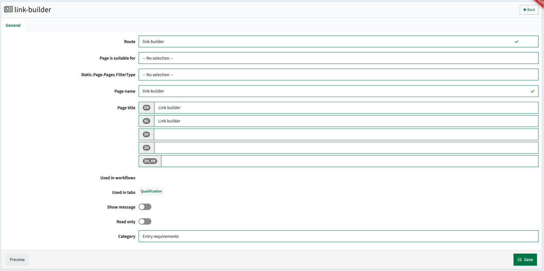
Task: Click the green checkmark in Route field
Action: (517, 42)
